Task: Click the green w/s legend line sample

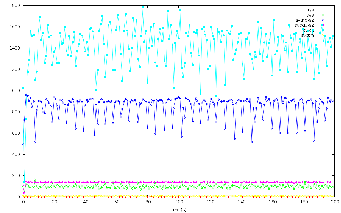Action: [x=322, y=15]
